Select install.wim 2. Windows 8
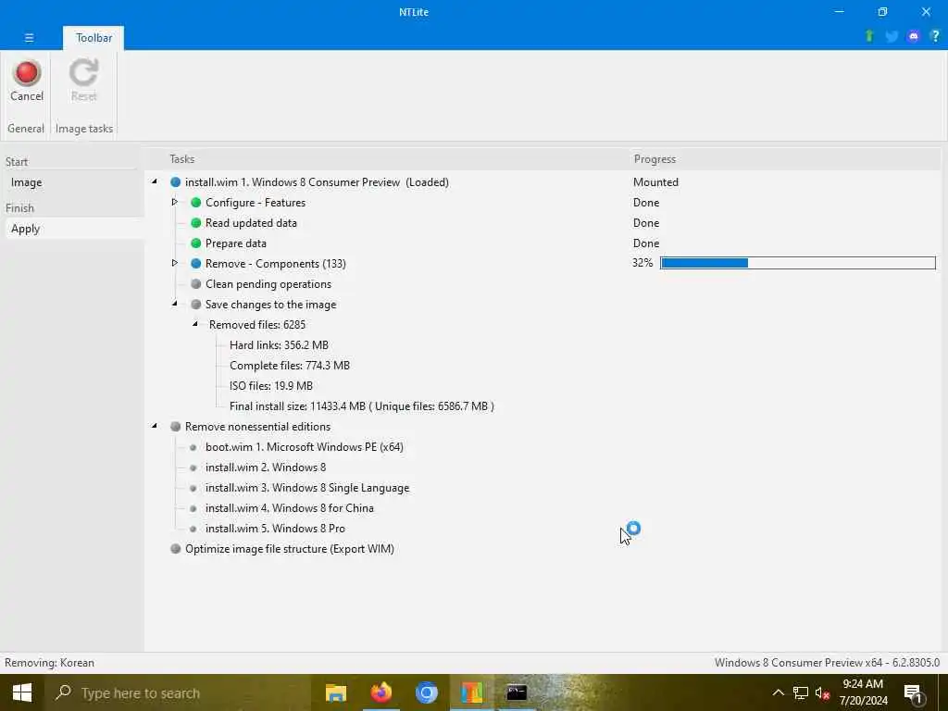This screenshot has height=711, width=948. coord(266,468)
